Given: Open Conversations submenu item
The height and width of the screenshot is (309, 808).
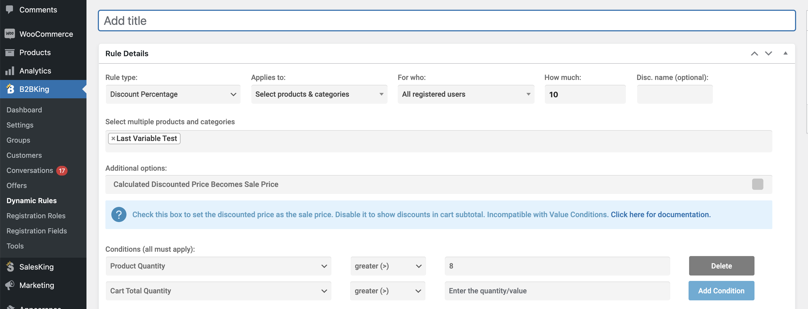Looking at the screenshot, I should (x=30, y=170).
